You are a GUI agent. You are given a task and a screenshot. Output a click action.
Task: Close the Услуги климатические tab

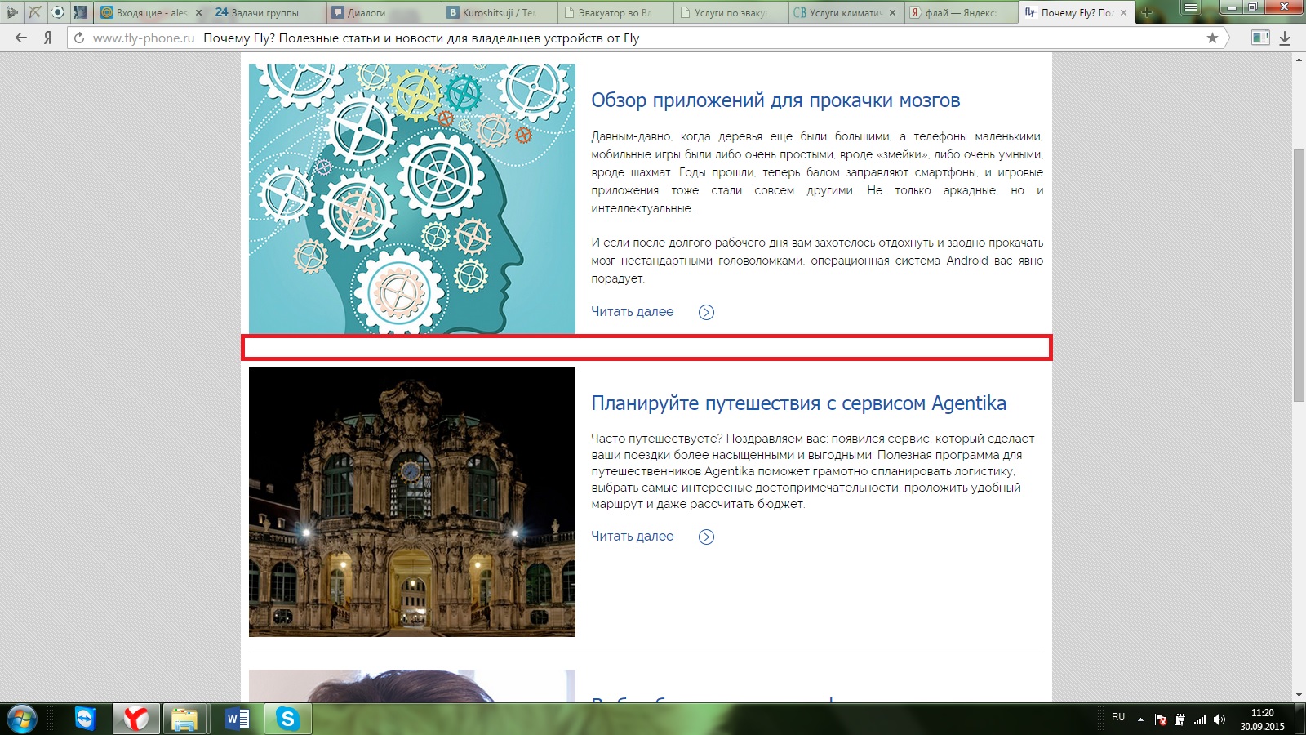point(892,13)
